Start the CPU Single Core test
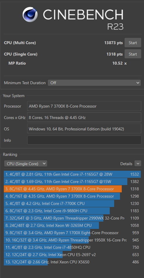Viewport: 144px width, 278px height. click(x=133, y=54)
